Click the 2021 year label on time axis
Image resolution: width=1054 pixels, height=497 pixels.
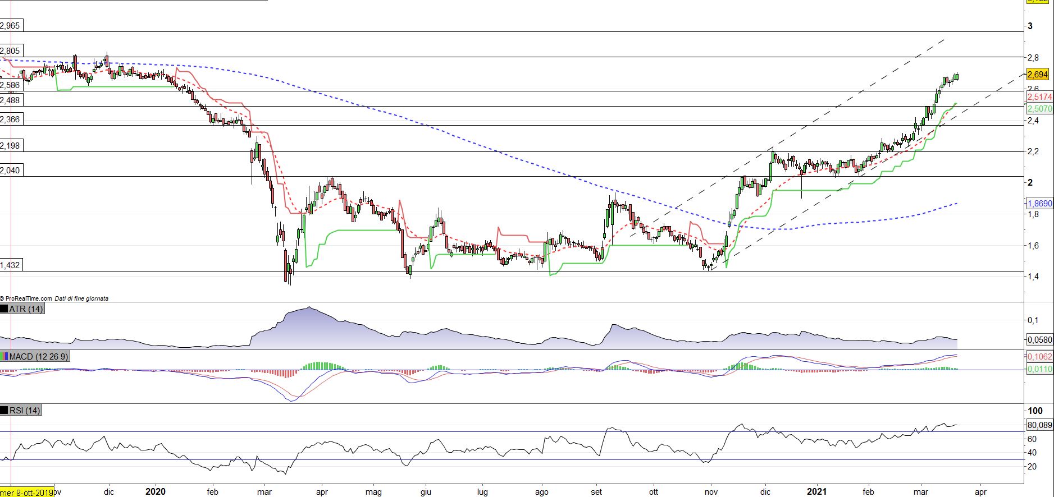(817, 492)
